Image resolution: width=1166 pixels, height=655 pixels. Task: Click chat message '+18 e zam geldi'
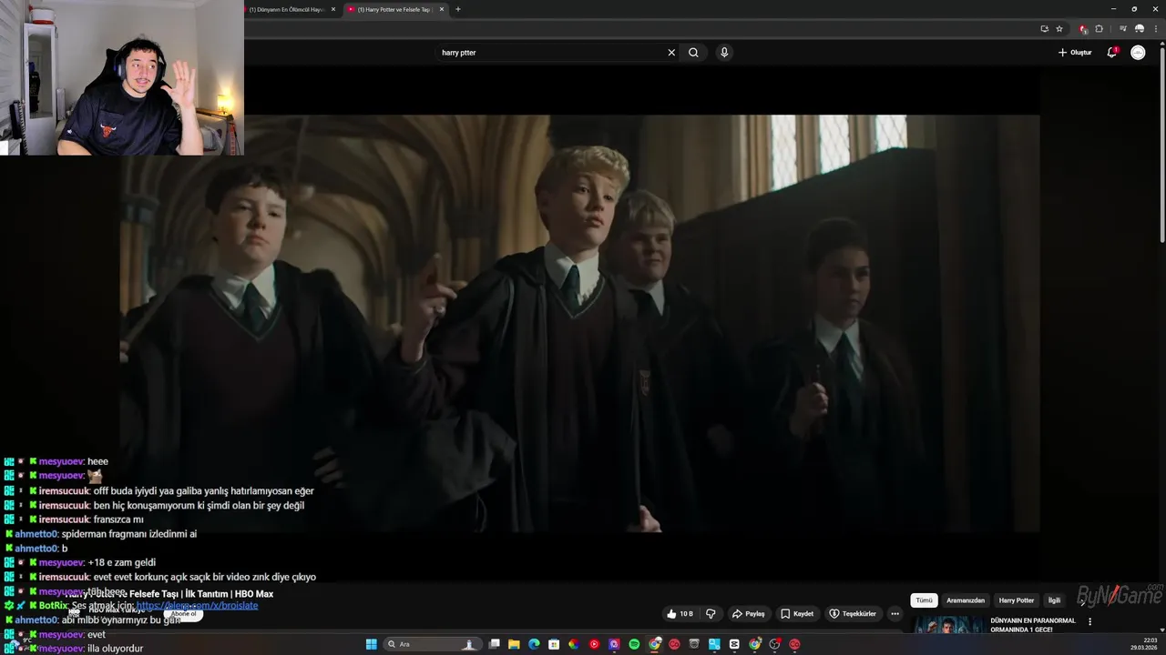click(121, 562)
